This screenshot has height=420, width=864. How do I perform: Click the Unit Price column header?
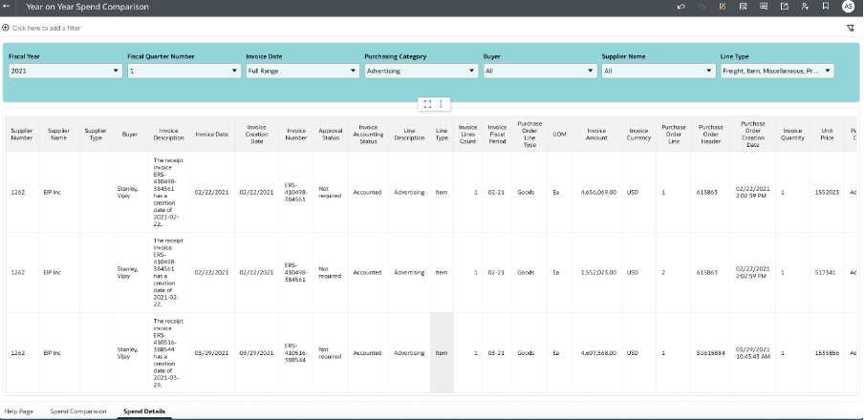[827, 134]
